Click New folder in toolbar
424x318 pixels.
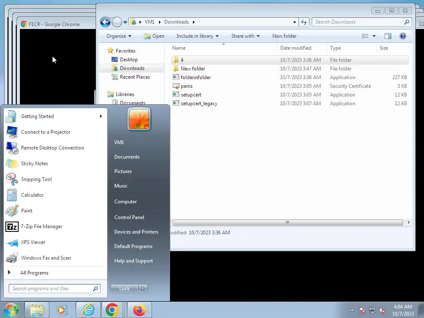tap(284, 36)
